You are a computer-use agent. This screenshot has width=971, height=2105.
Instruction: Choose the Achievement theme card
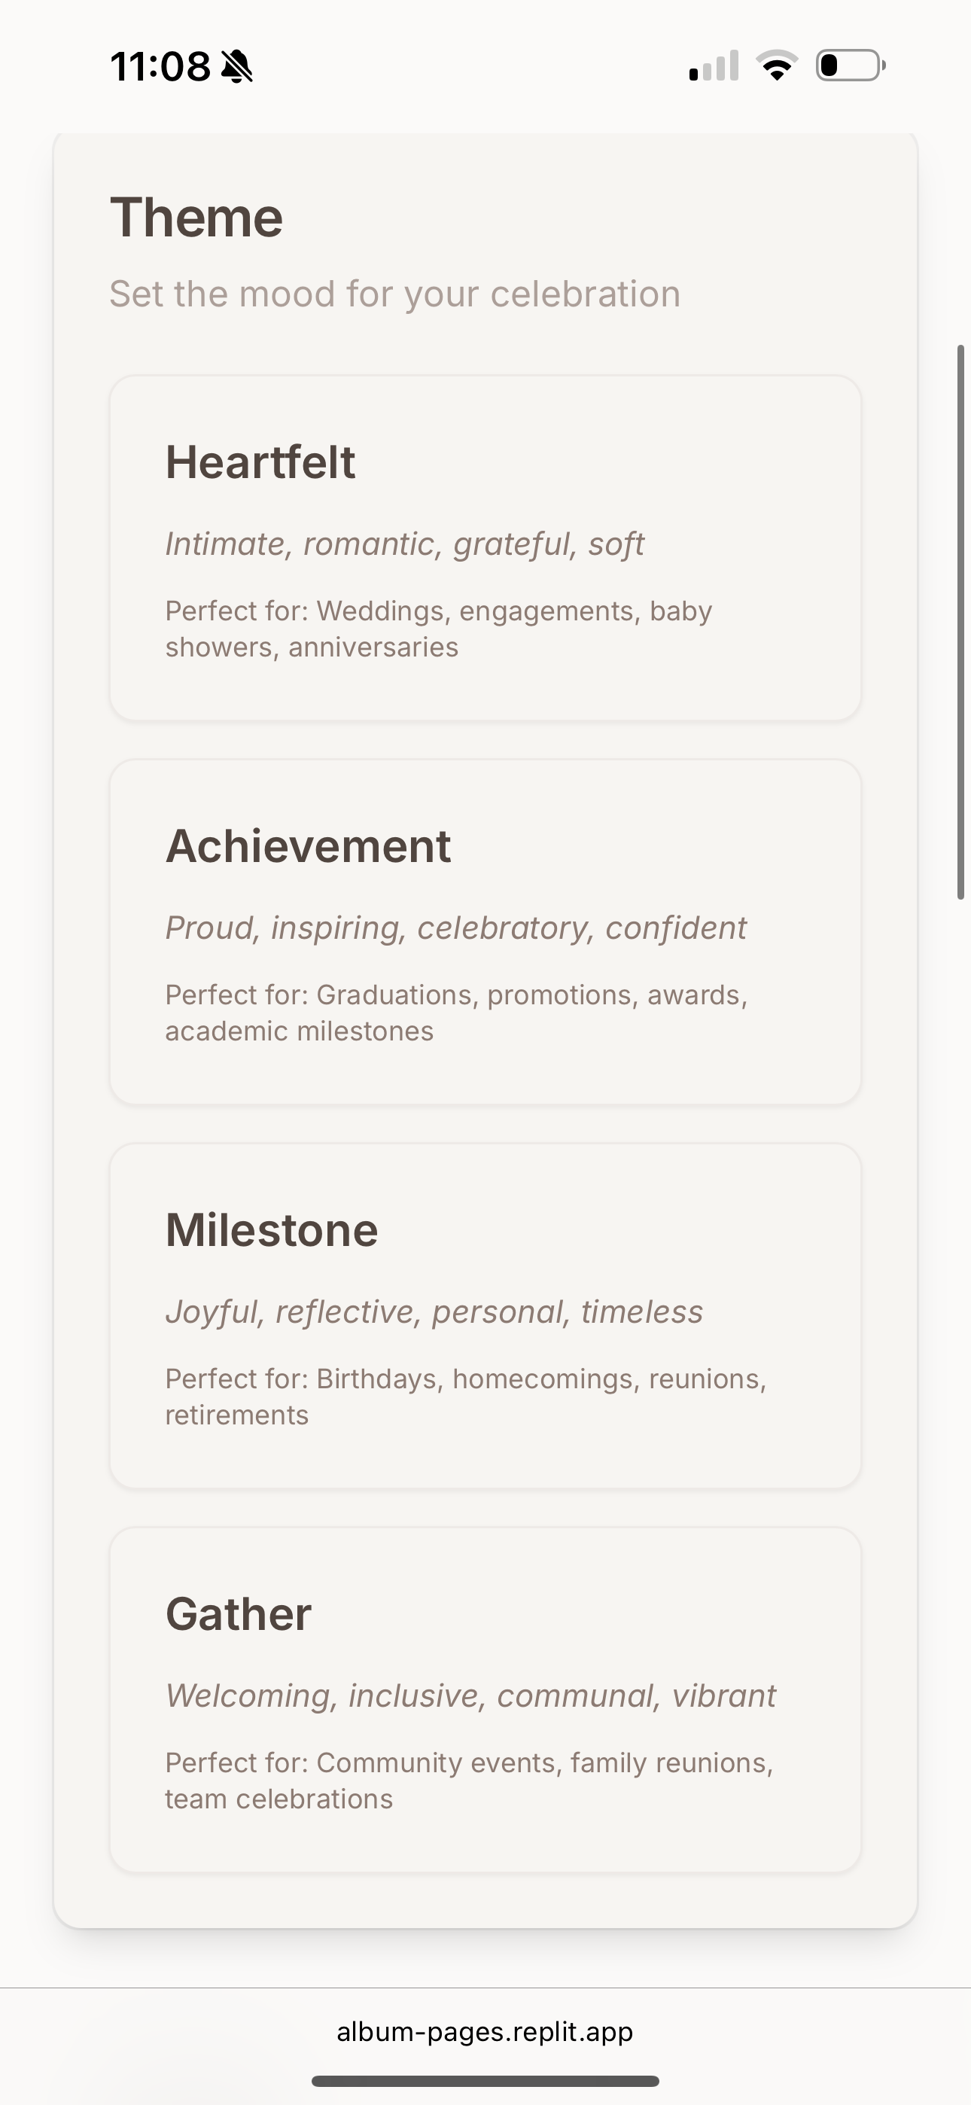pyautogui.click(x=485, y=931)
